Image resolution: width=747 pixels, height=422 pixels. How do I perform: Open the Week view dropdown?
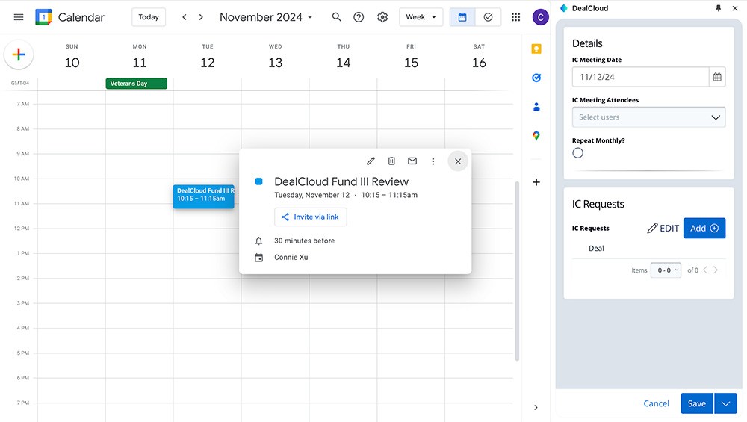click(x=421, y=17)
